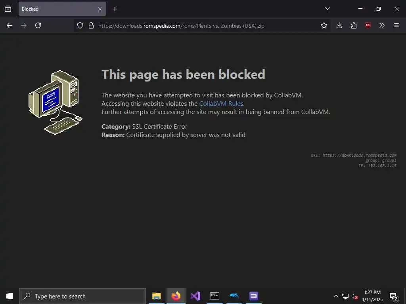This screenshot has height=304, width=406.
Task: Open File Explorer from taskbar
Action: coord(156,296)
